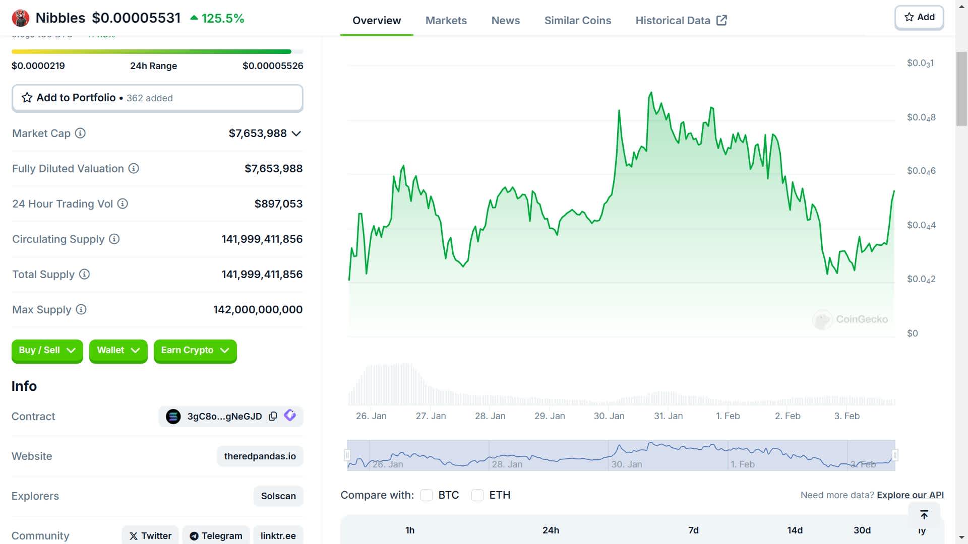Image resolution: width=968 pixels, height=544 pixels.
Task: Switch to the News tab
Action: coord(506,21)
